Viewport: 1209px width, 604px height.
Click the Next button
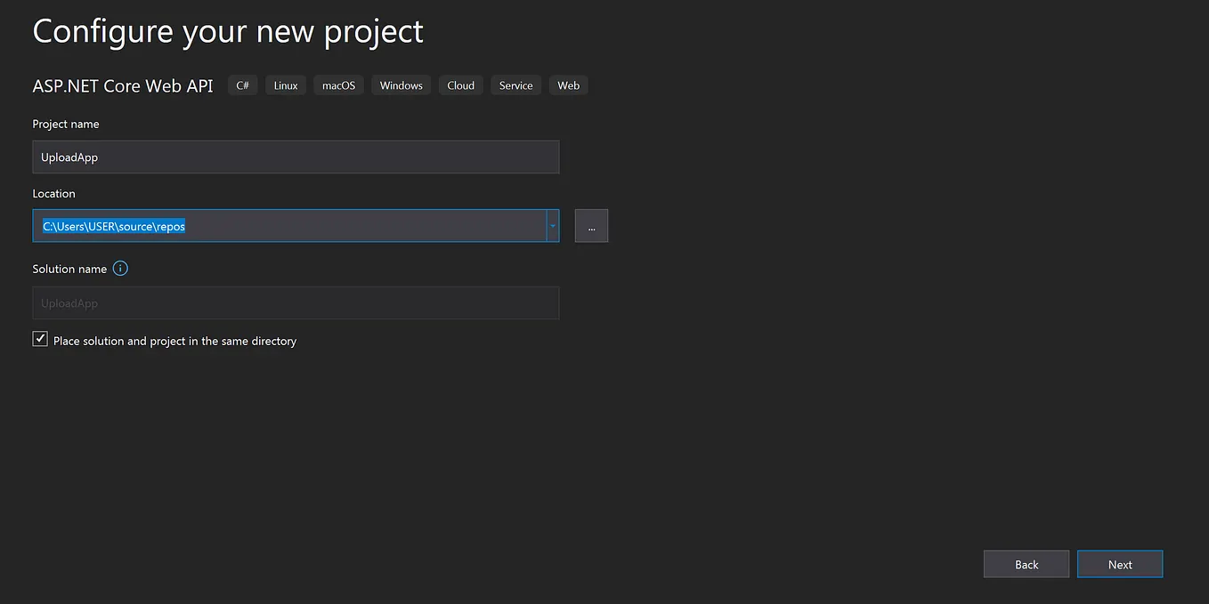click(x=1120, y=563)
